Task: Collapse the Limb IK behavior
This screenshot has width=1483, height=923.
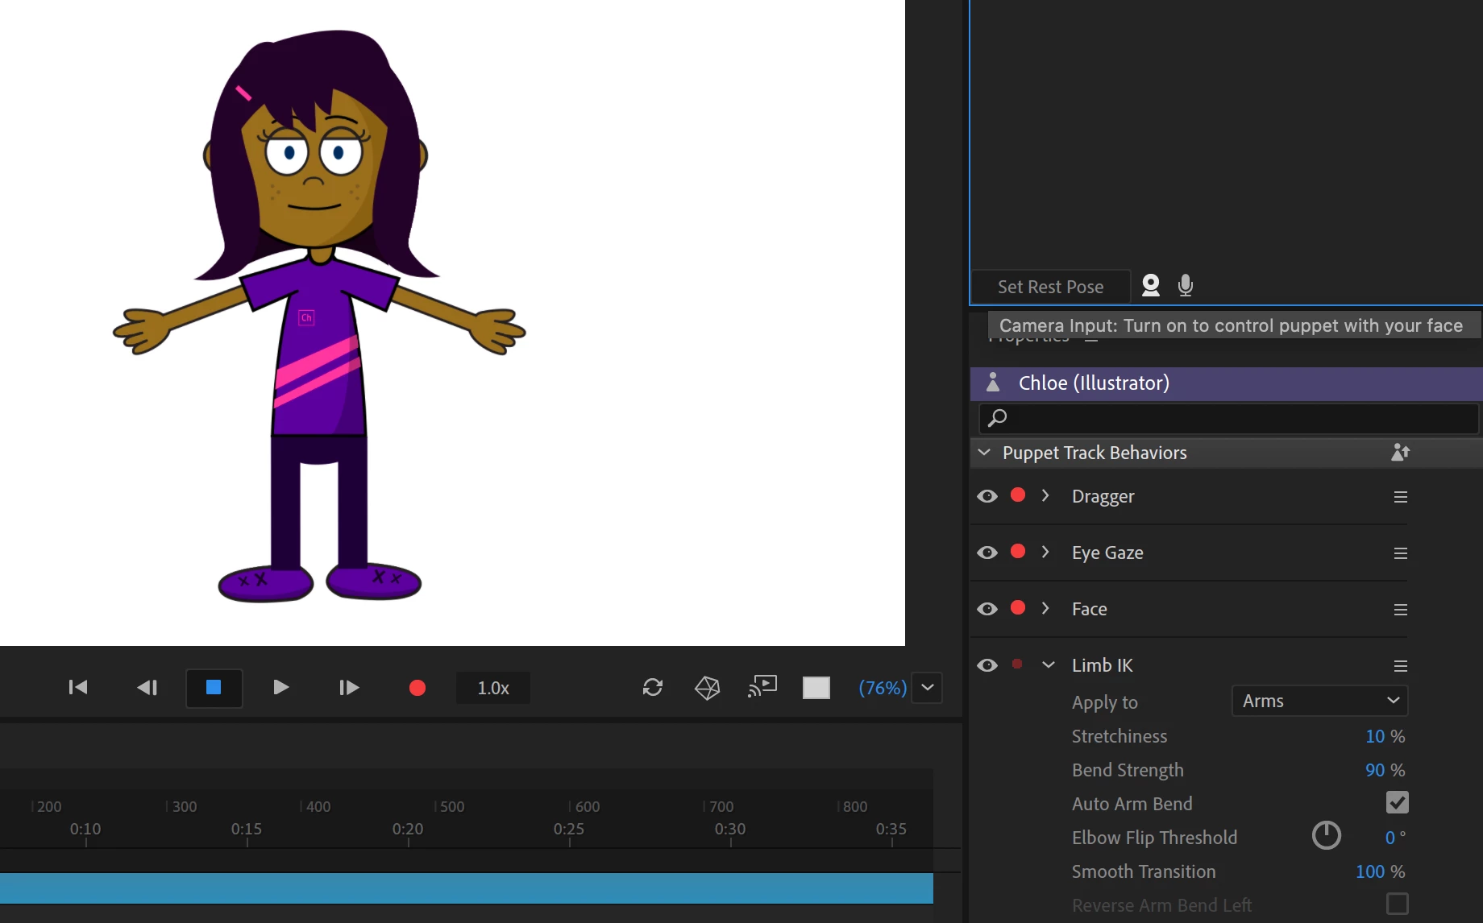Action: pyautogui.click(x=1049, y=665)
